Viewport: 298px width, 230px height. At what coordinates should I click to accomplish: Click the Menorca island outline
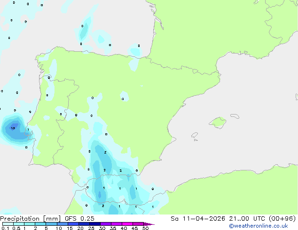235,116
